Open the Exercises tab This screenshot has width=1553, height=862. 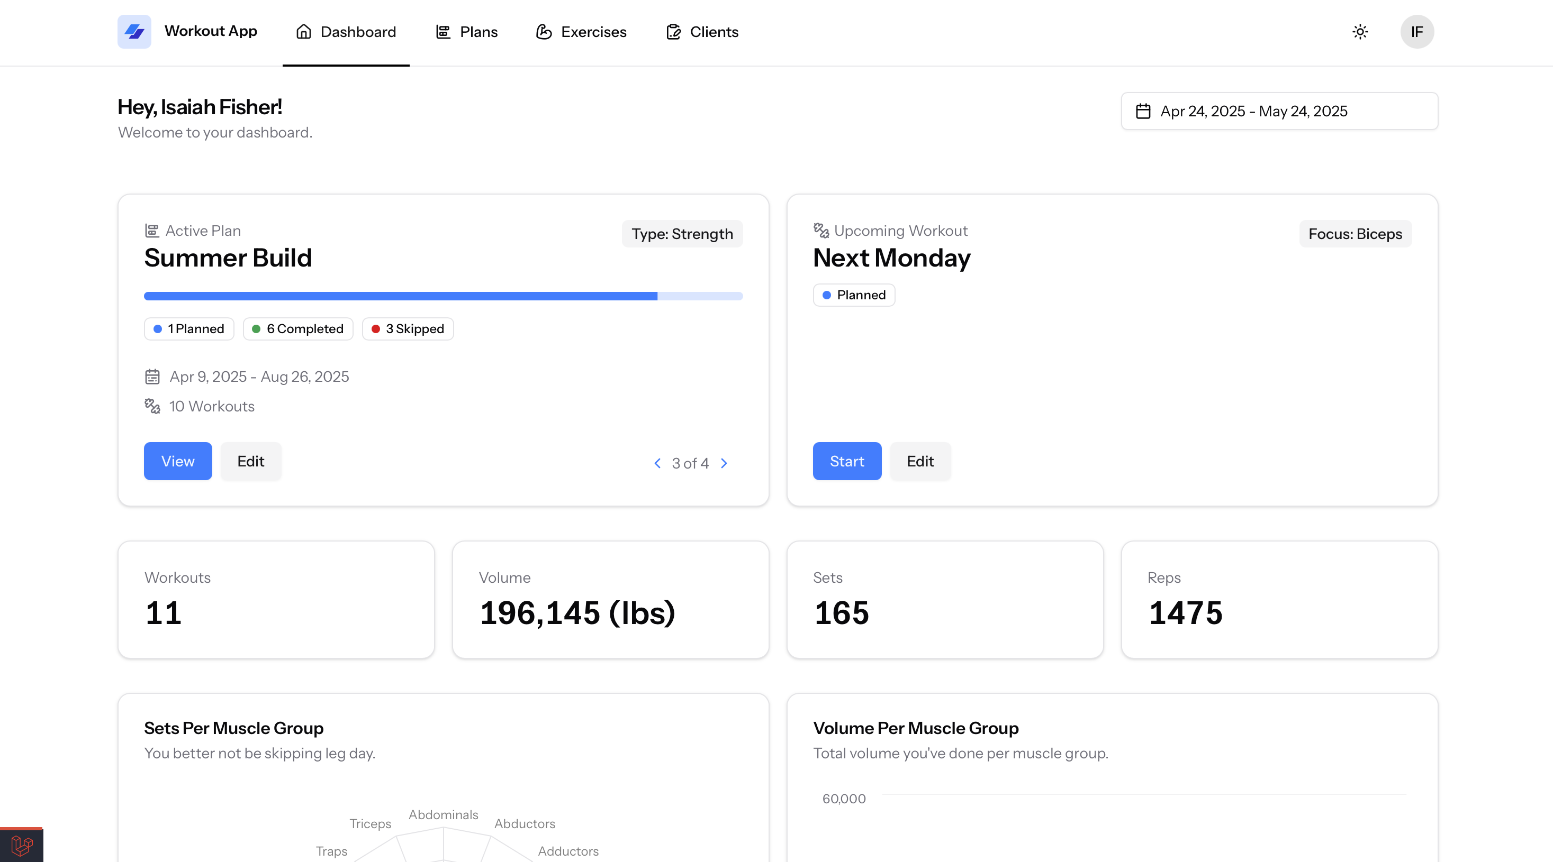pyautogui.click(x=581, y=32)
